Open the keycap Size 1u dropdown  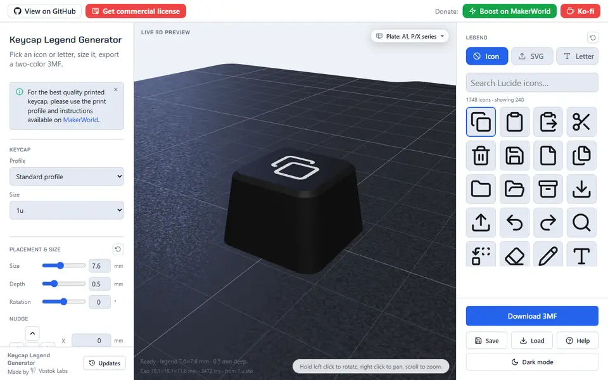click(66, 210)
